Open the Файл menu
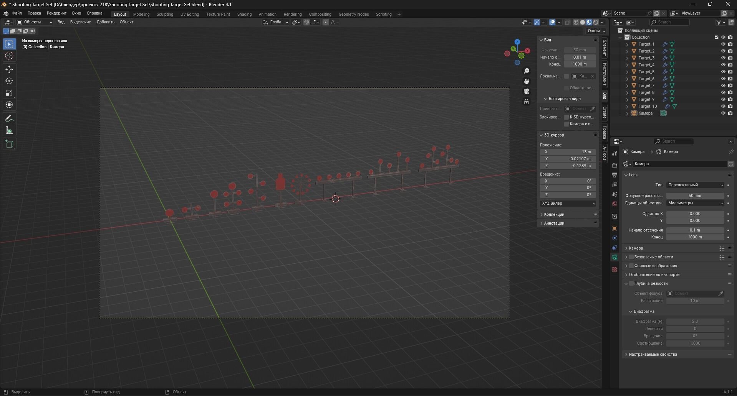Screen dimensions: 737x396 pyautogui.click(x=17, y=13)
